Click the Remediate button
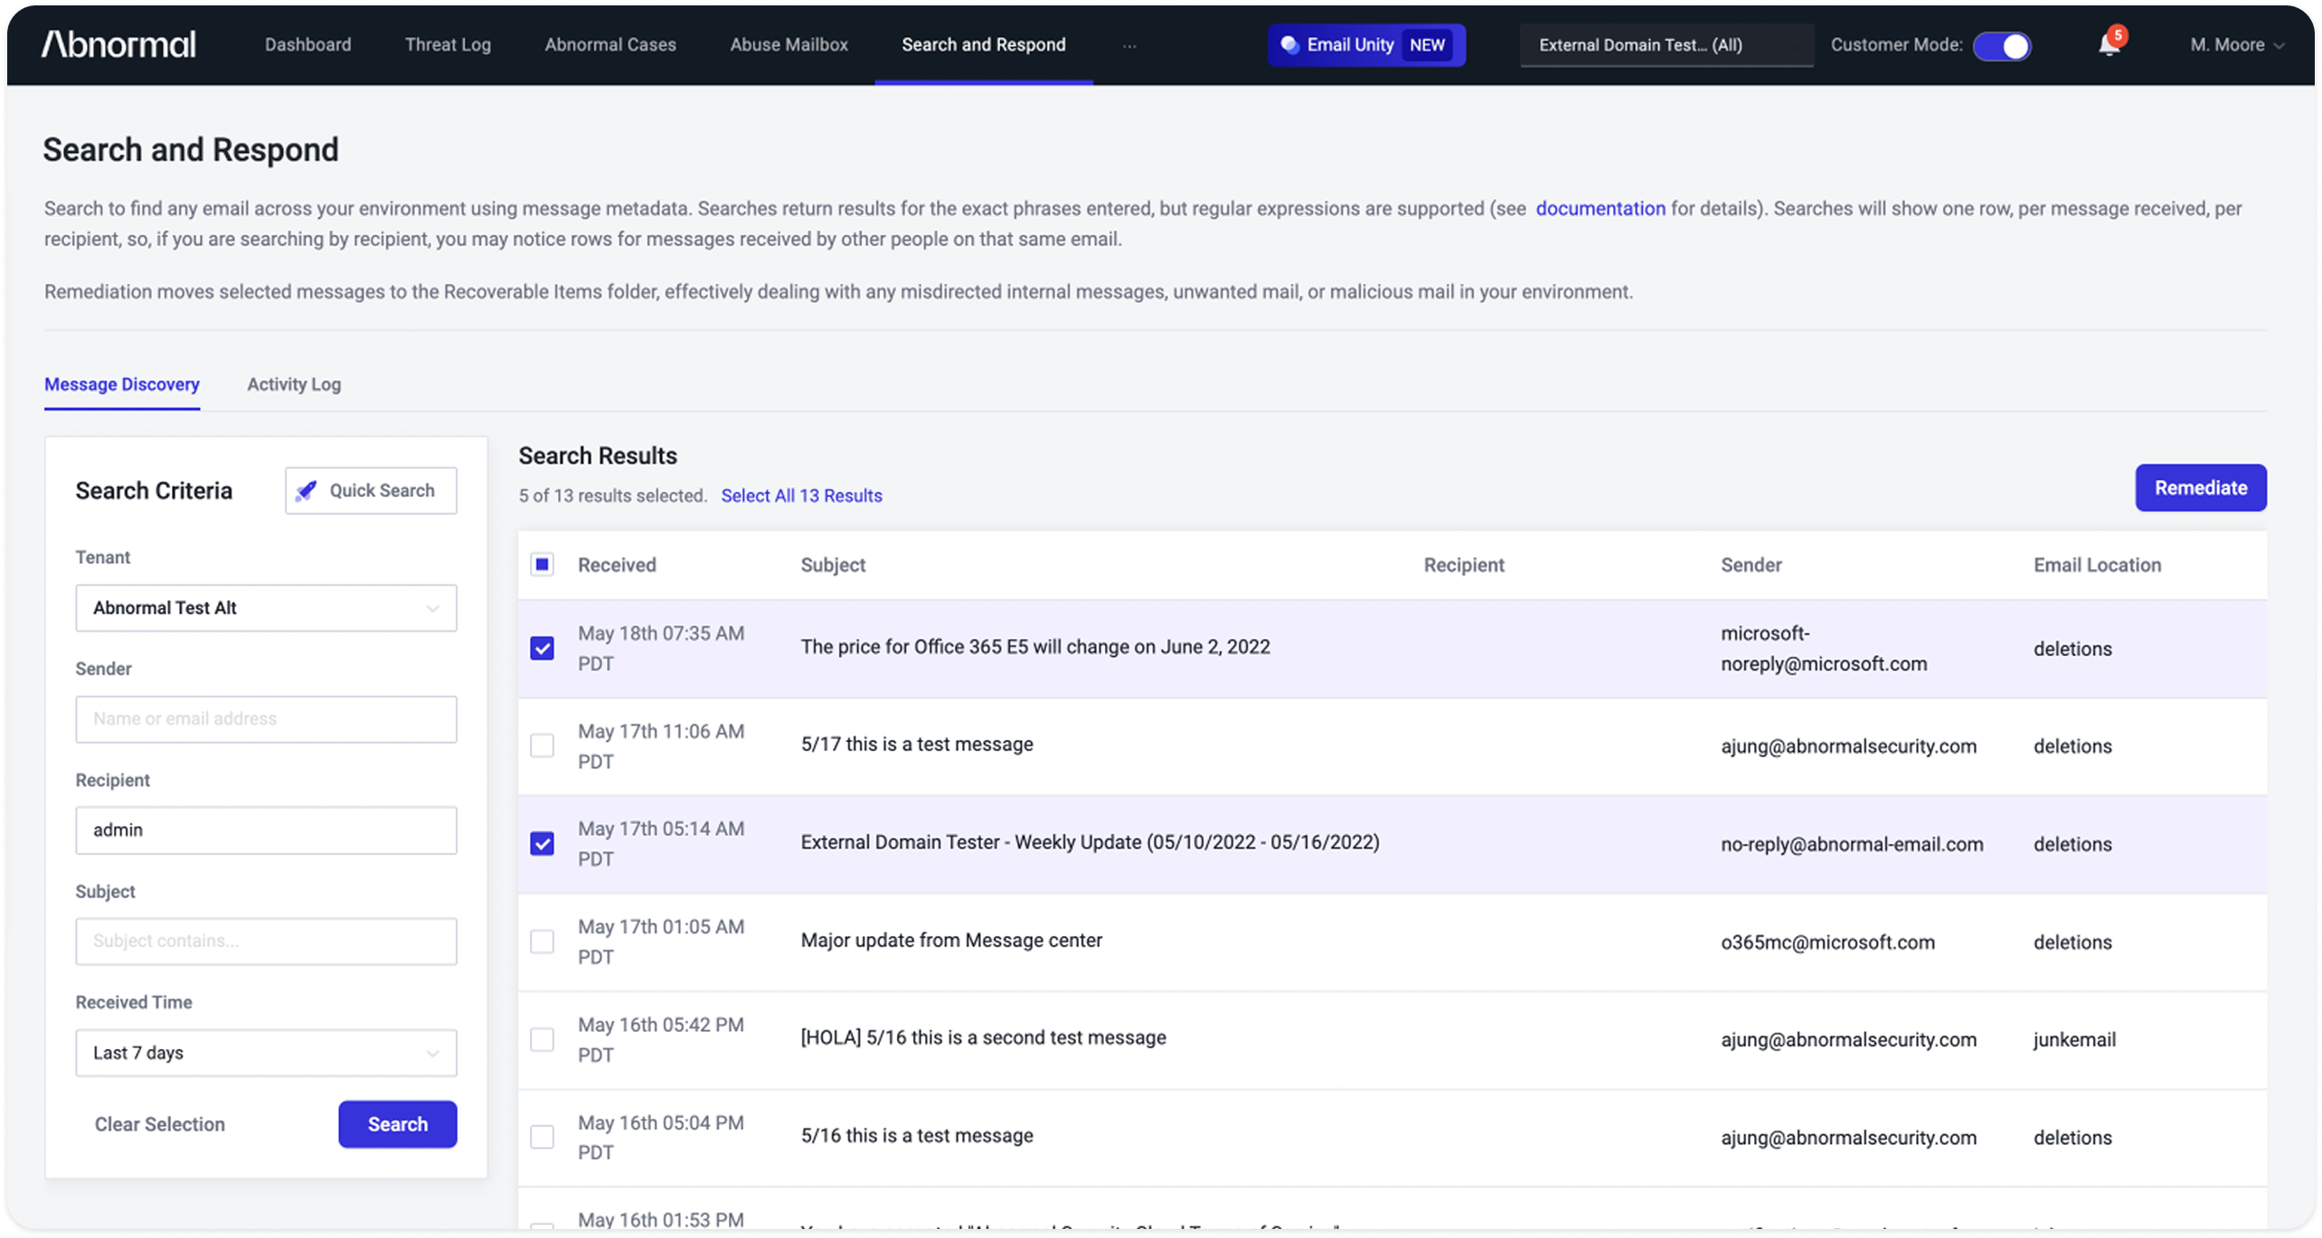The height and width of the screenshot is (1238, 2322). pos(2200,488)
